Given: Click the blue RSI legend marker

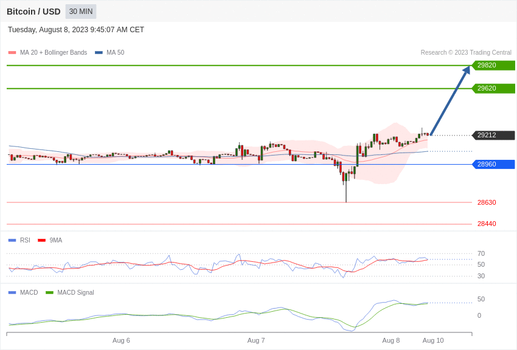Looking at the screenshot, I should 12,241.
